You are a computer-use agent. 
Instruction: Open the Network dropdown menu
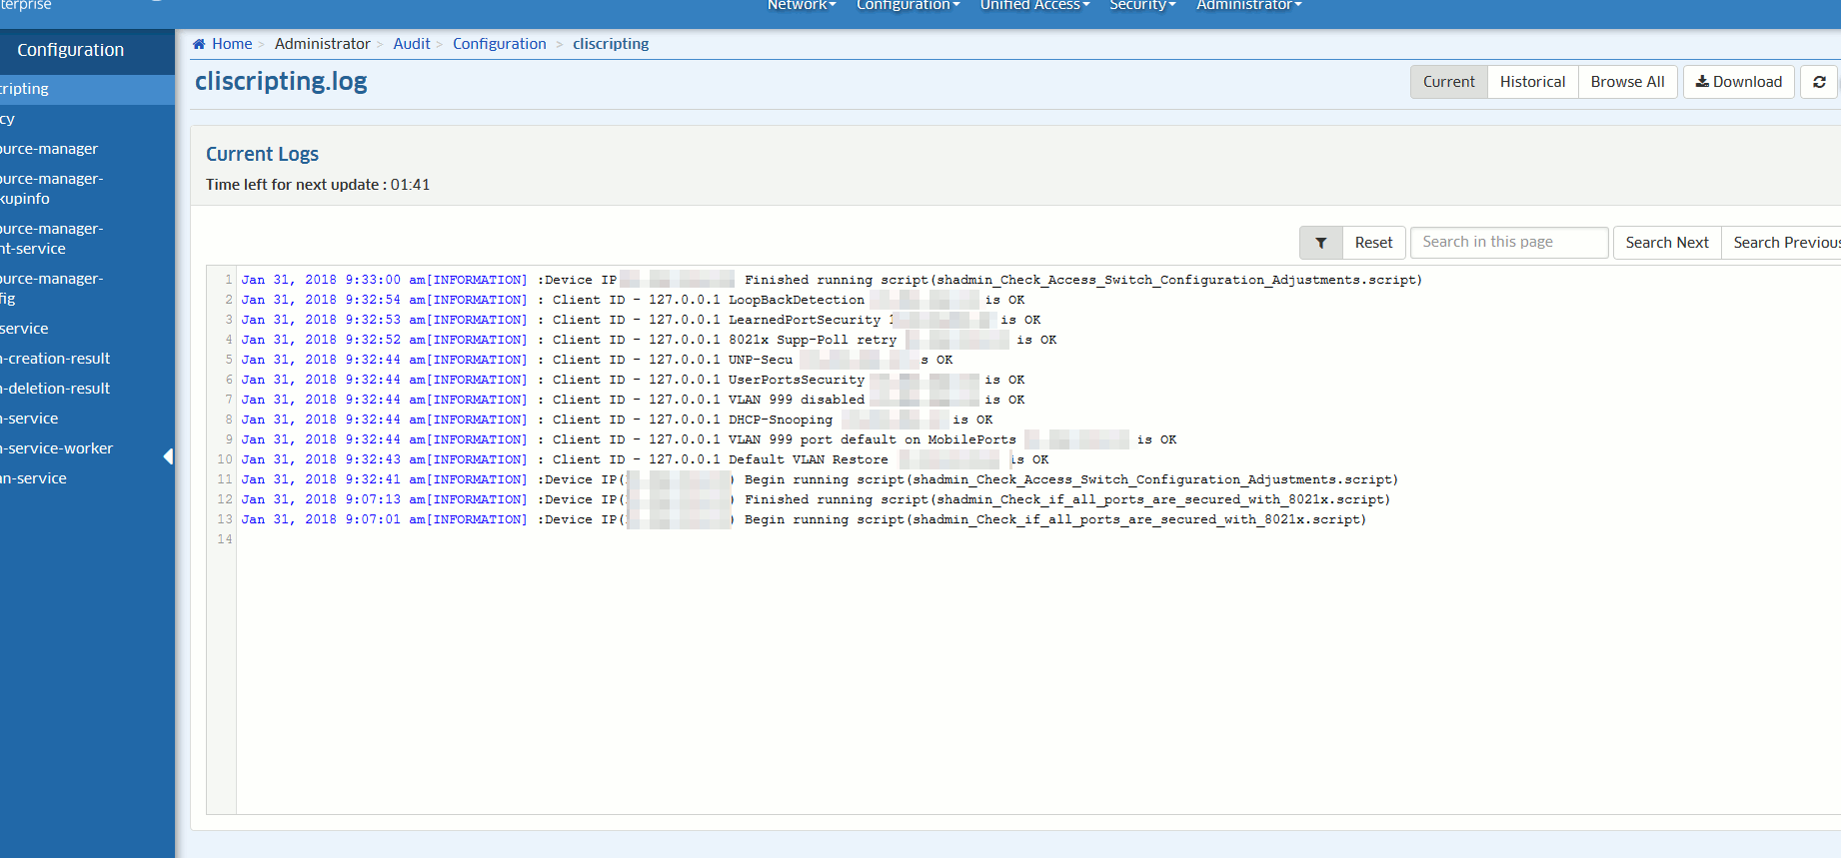pos(801,6)
